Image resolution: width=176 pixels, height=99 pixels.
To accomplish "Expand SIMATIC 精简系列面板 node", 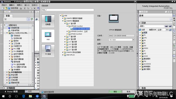I will [63, 18].
